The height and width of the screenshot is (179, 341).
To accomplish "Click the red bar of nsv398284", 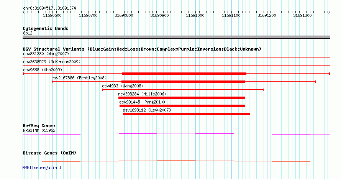I will (182, 98).
